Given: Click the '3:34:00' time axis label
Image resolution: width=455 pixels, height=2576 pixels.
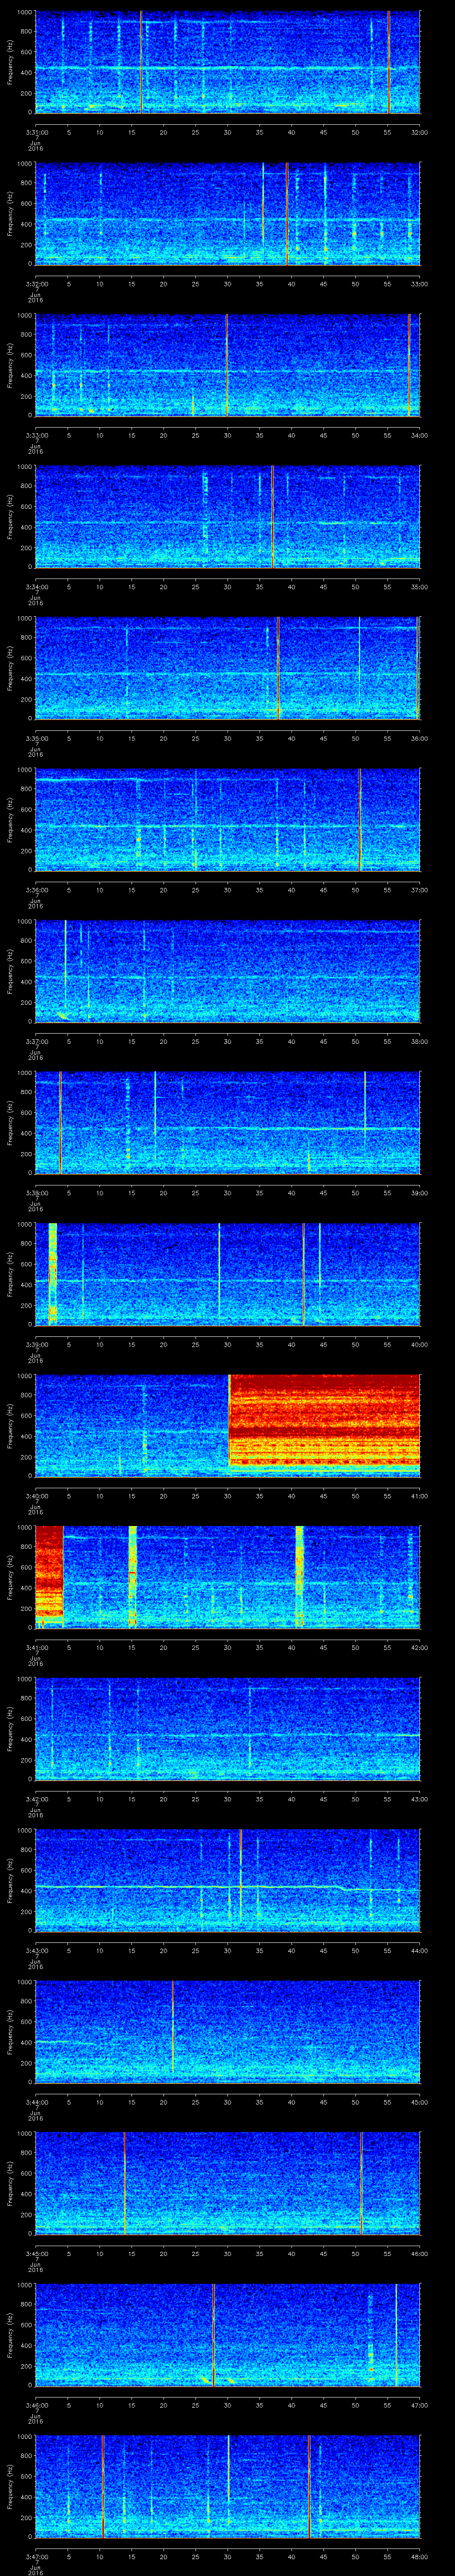Looking at the screenshot, I should tap(36, 587).
